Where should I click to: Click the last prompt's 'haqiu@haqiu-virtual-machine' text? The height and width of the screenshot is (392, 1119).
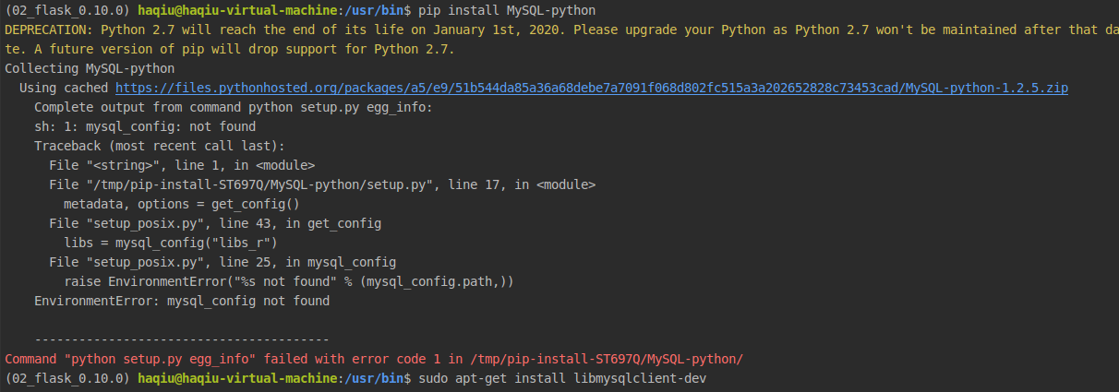click(x=237, y=378)
